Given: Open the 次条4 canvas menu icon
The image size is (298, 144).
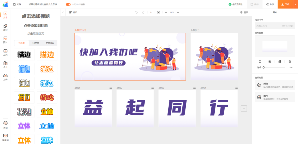Looking at the screenshot, I should tap(236, 88).
